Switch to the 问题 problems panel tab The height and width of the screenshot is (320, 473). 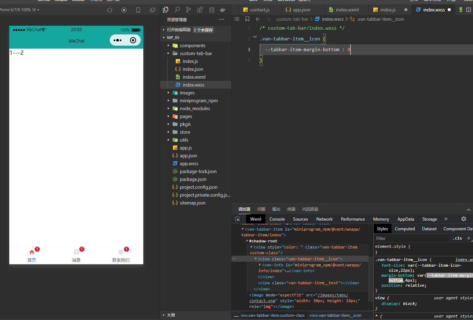pyautogui.click(x=262, y=209)
